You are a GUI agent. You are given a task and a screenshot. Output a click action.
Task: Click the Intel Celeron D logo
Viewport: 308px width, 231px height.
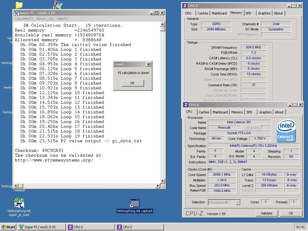tap(286, 131)
